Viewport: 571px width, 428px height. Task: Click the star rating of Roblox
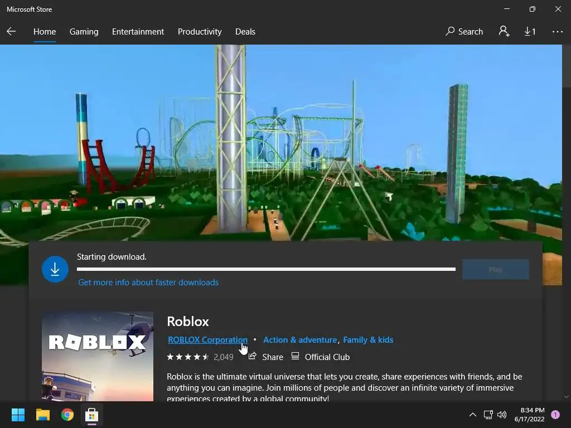coord(188,357)
